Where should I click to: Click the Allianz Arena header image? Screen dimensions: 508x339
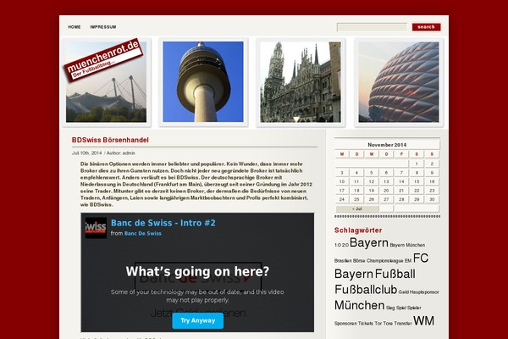(x=399, y=81)
